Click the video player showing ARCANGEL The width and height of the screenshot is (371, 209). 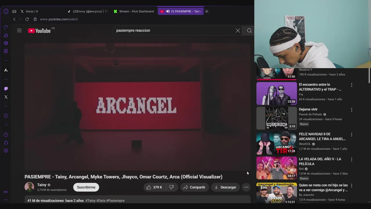[x=137, y=107]
